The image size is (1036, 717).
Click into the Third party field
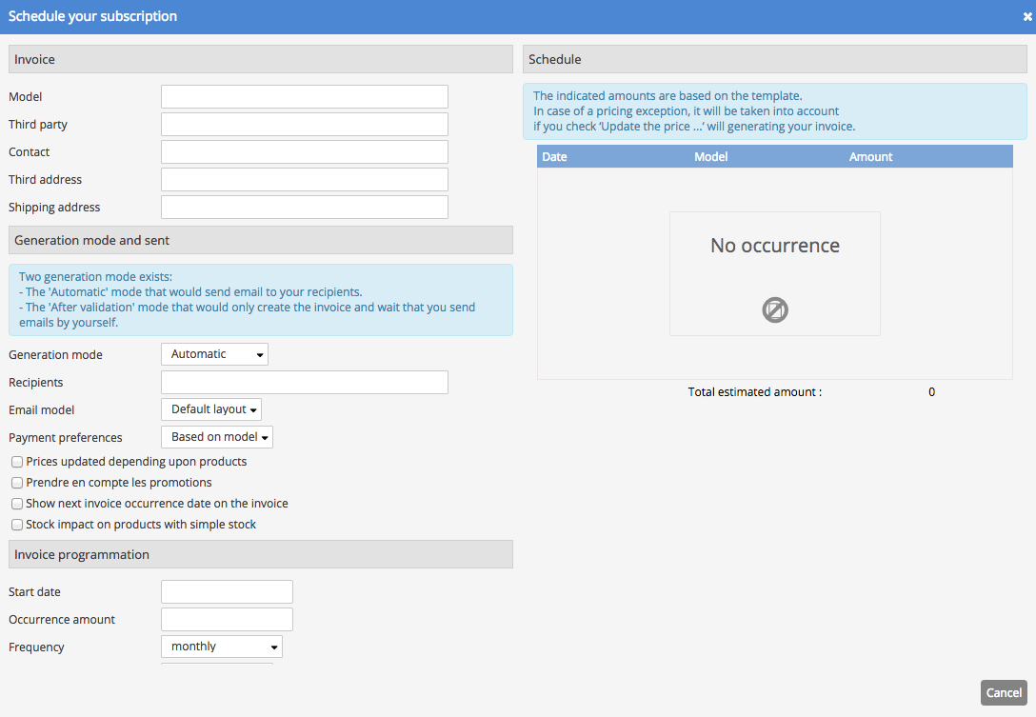click(305, 124)
